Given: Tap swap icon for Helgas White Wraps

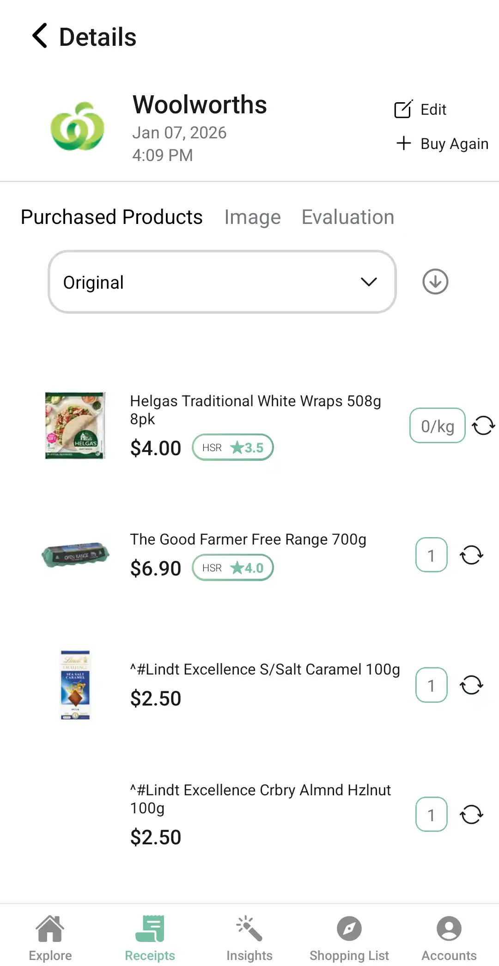Looking at the screenshot, I should pos(483,426).
